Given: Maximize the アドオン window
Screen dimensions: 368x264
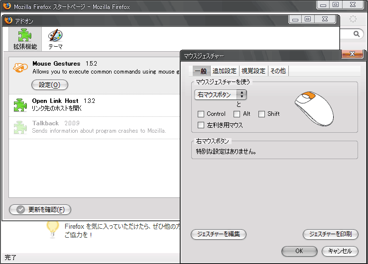Looking at the screenshot, I should pyautogui.click(x=308, y=19).
